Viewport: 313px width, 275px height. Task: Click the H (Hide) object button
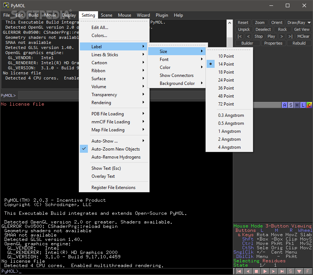tap(297, 105)
